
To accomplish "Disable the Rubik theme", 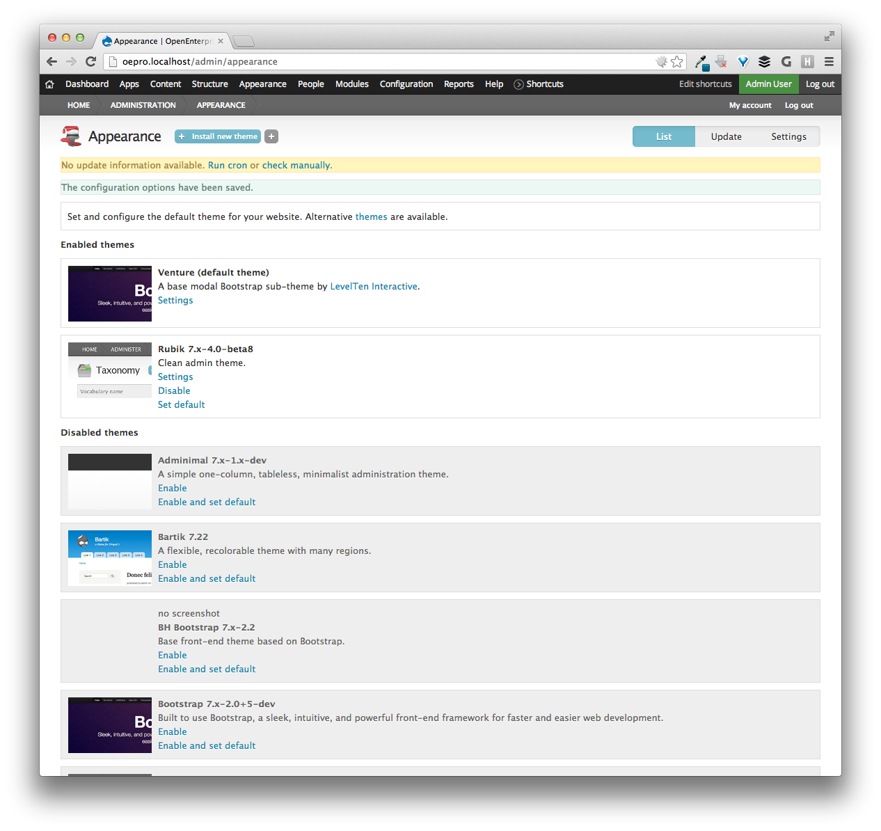I will (x=174, y=391).
